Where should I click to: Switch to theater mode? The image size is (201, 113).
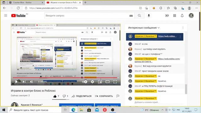click(107, 82)
